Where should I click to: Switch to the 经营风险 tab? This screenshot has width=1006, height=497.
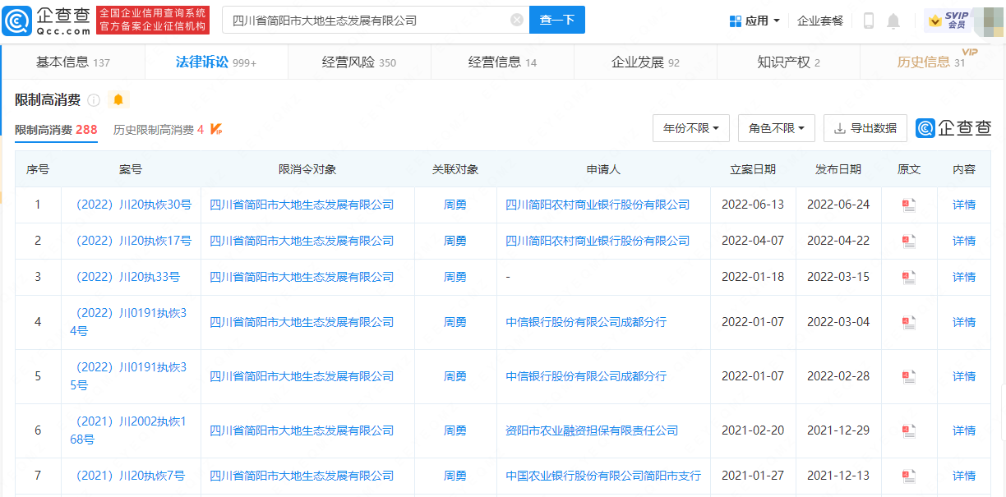click(x=358, y=62)
